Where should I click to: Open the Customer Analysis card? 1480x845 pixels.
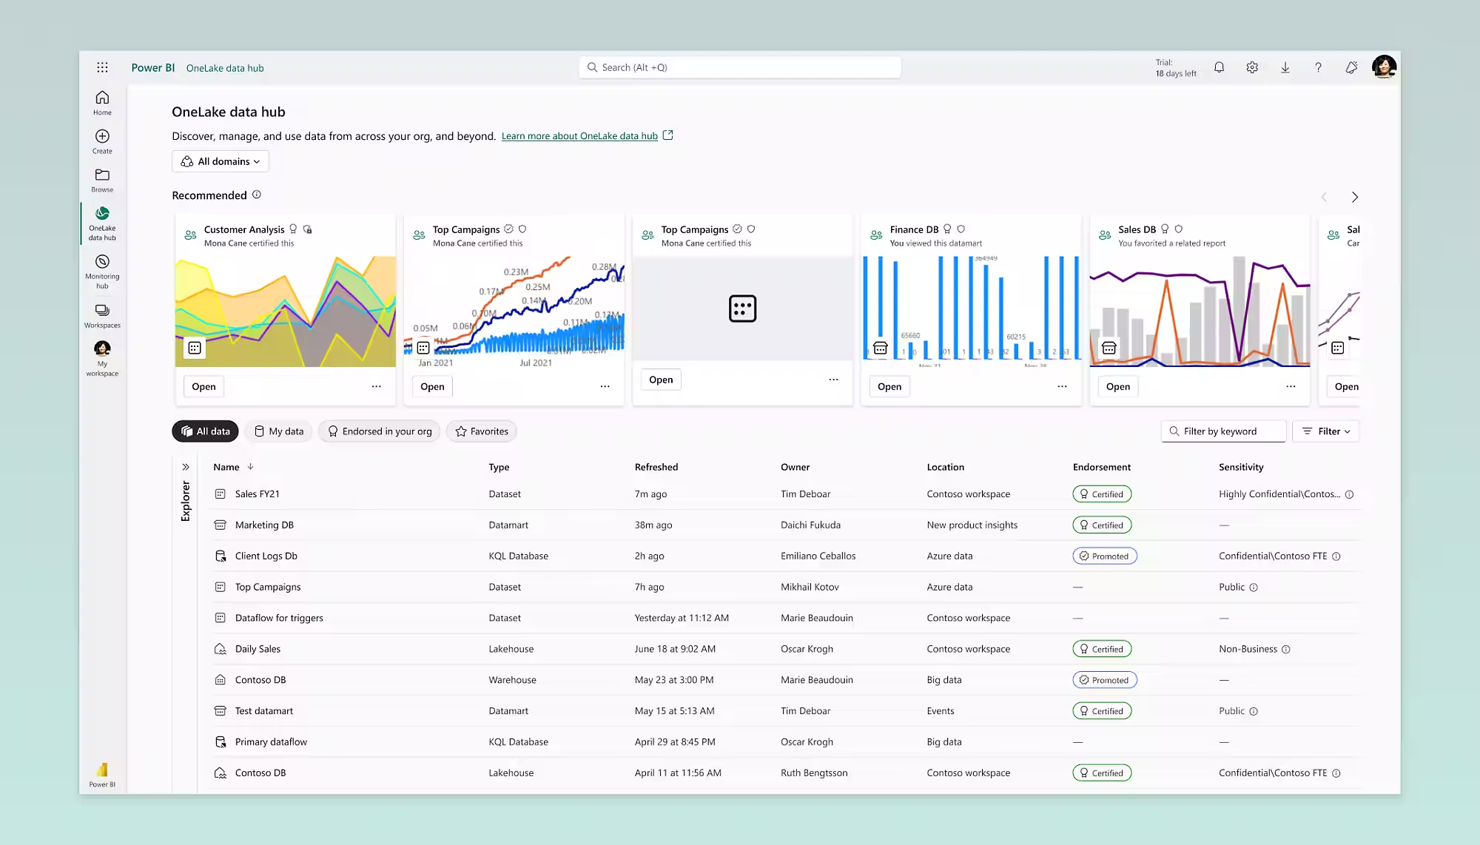tap(203, 386)
